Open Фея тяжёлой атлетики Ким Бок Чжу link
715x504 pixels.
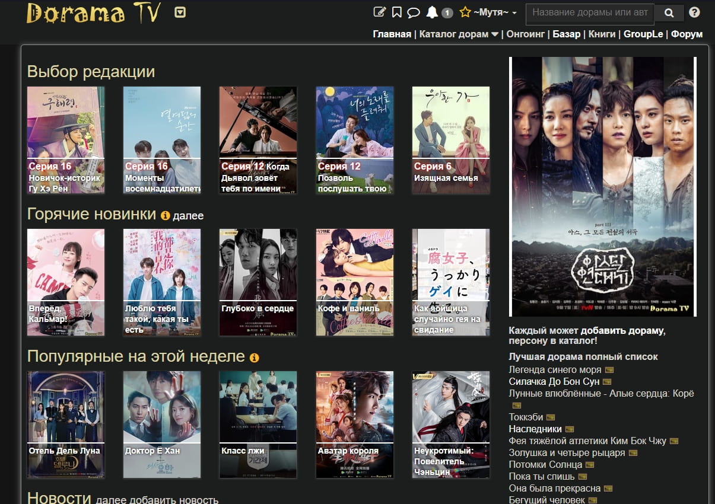[587, 441]
